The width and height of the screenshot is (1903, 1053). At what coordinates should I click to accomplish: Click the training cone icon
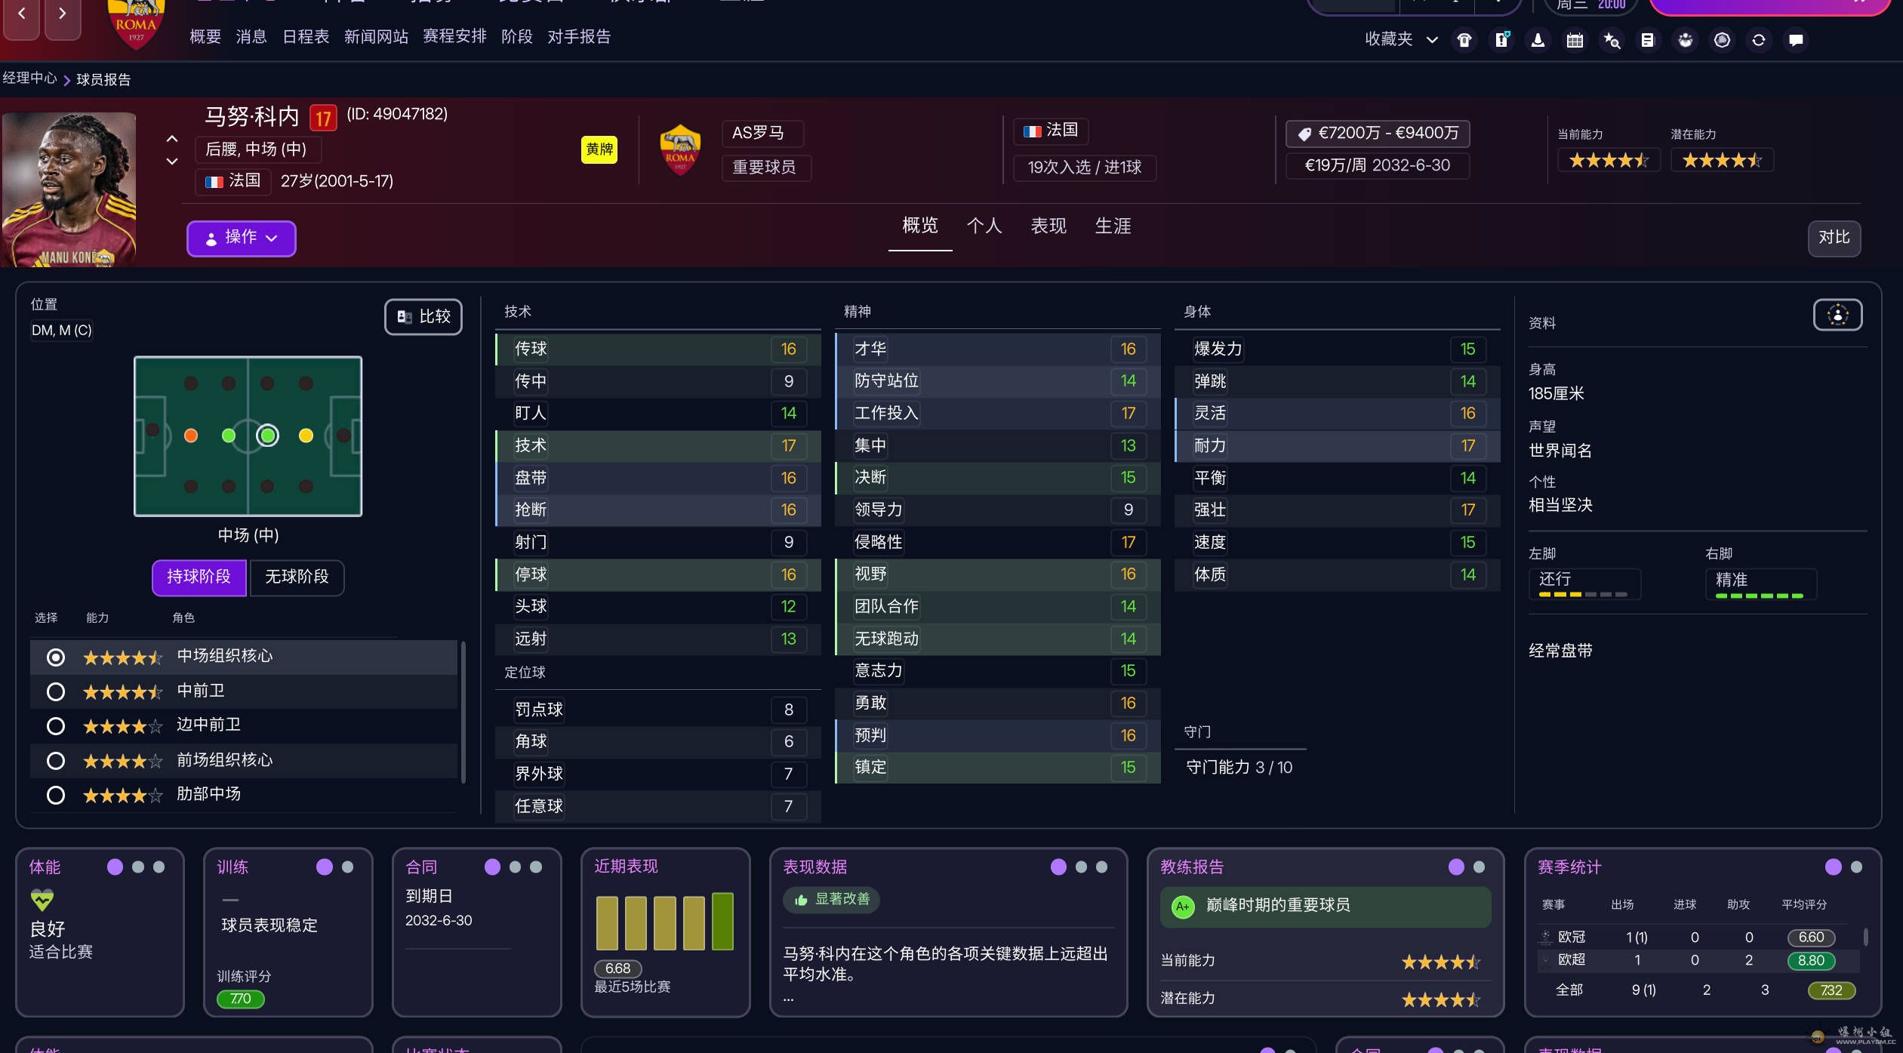click(x=1538, y=40)
